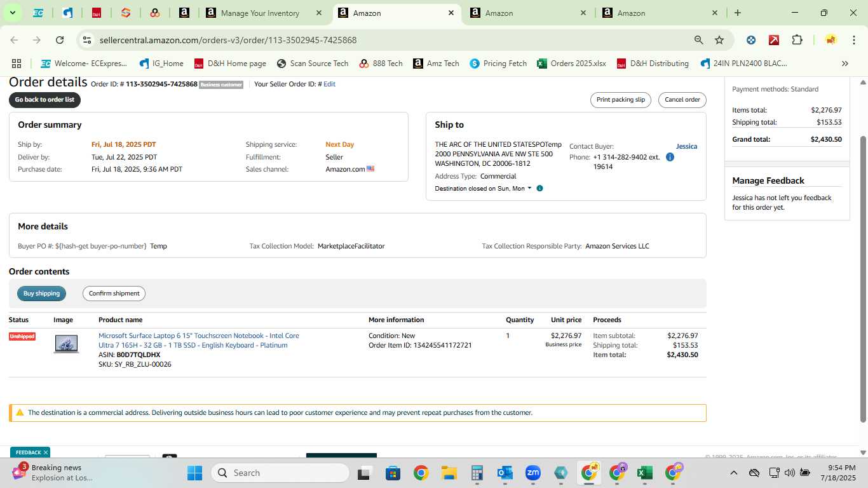Screen dimensions: 868x488
Task: Open the Scan Source Tech bookmark
Action: (x=313, y=64)
